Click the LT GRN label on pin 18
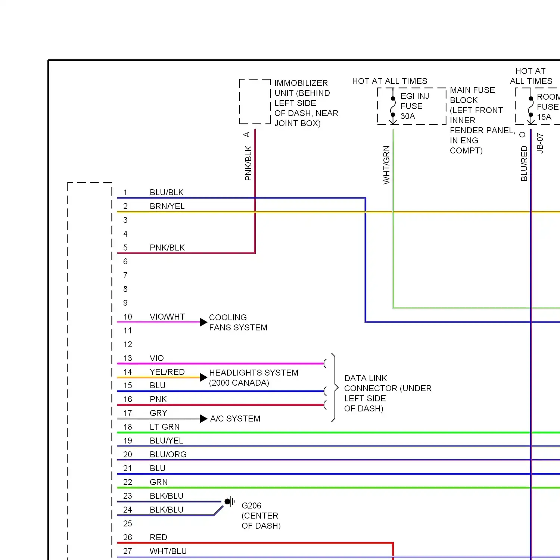Viewport: 560px width, 560px height. (165, 427)
